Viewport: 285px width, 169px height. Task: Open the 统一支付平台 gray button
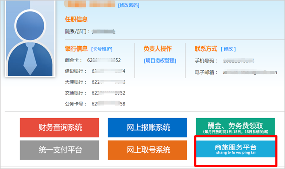pyautogui.click(x=59, y=150)
